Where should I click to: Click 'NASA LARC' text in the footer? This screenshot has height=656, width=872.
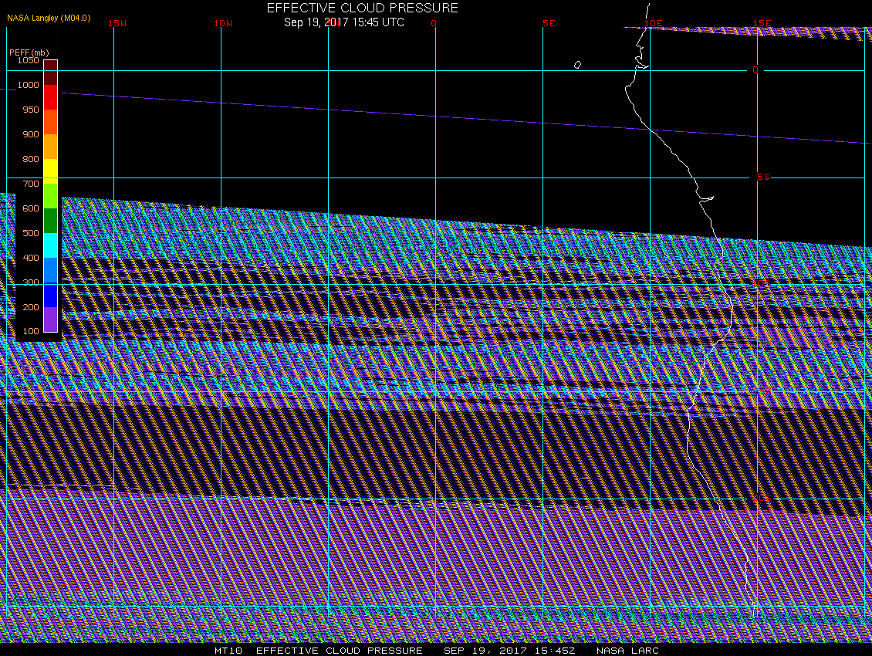(627, 651)
